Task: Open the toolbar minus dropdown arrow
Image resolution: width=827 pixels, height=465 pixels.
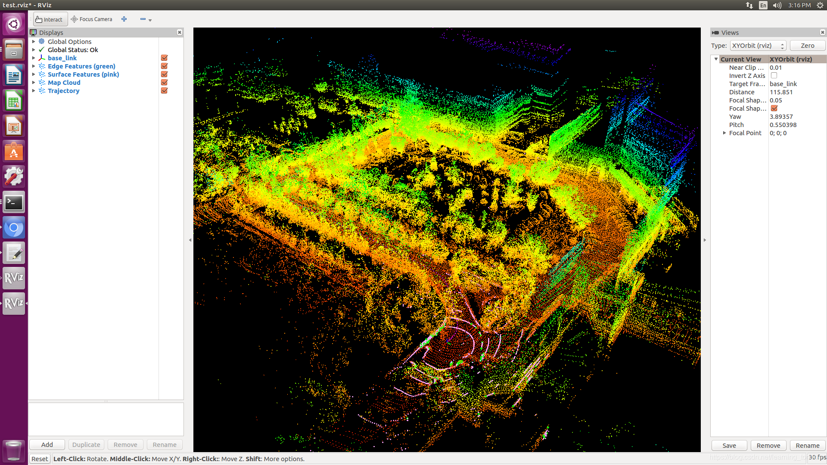Action: (150, 20)
